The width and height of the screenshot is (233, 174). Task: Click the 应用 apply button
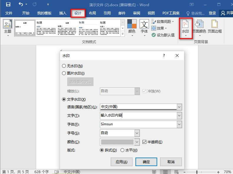[x=122, y=162]
